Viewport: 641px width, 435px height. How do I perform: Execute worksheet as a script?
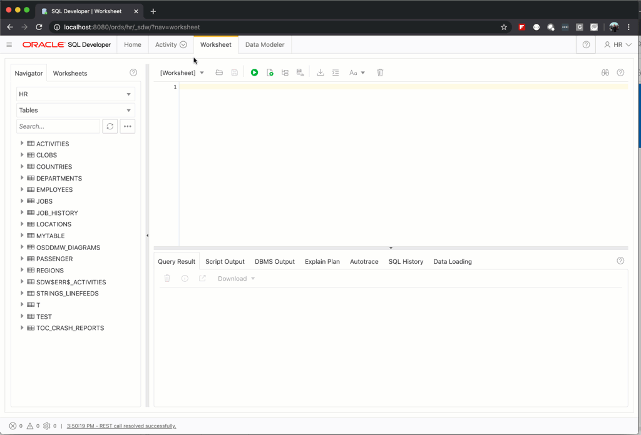[270, 72]
